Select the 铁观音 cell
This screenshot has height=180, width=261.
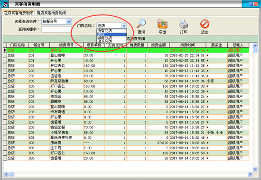(66, 97)
